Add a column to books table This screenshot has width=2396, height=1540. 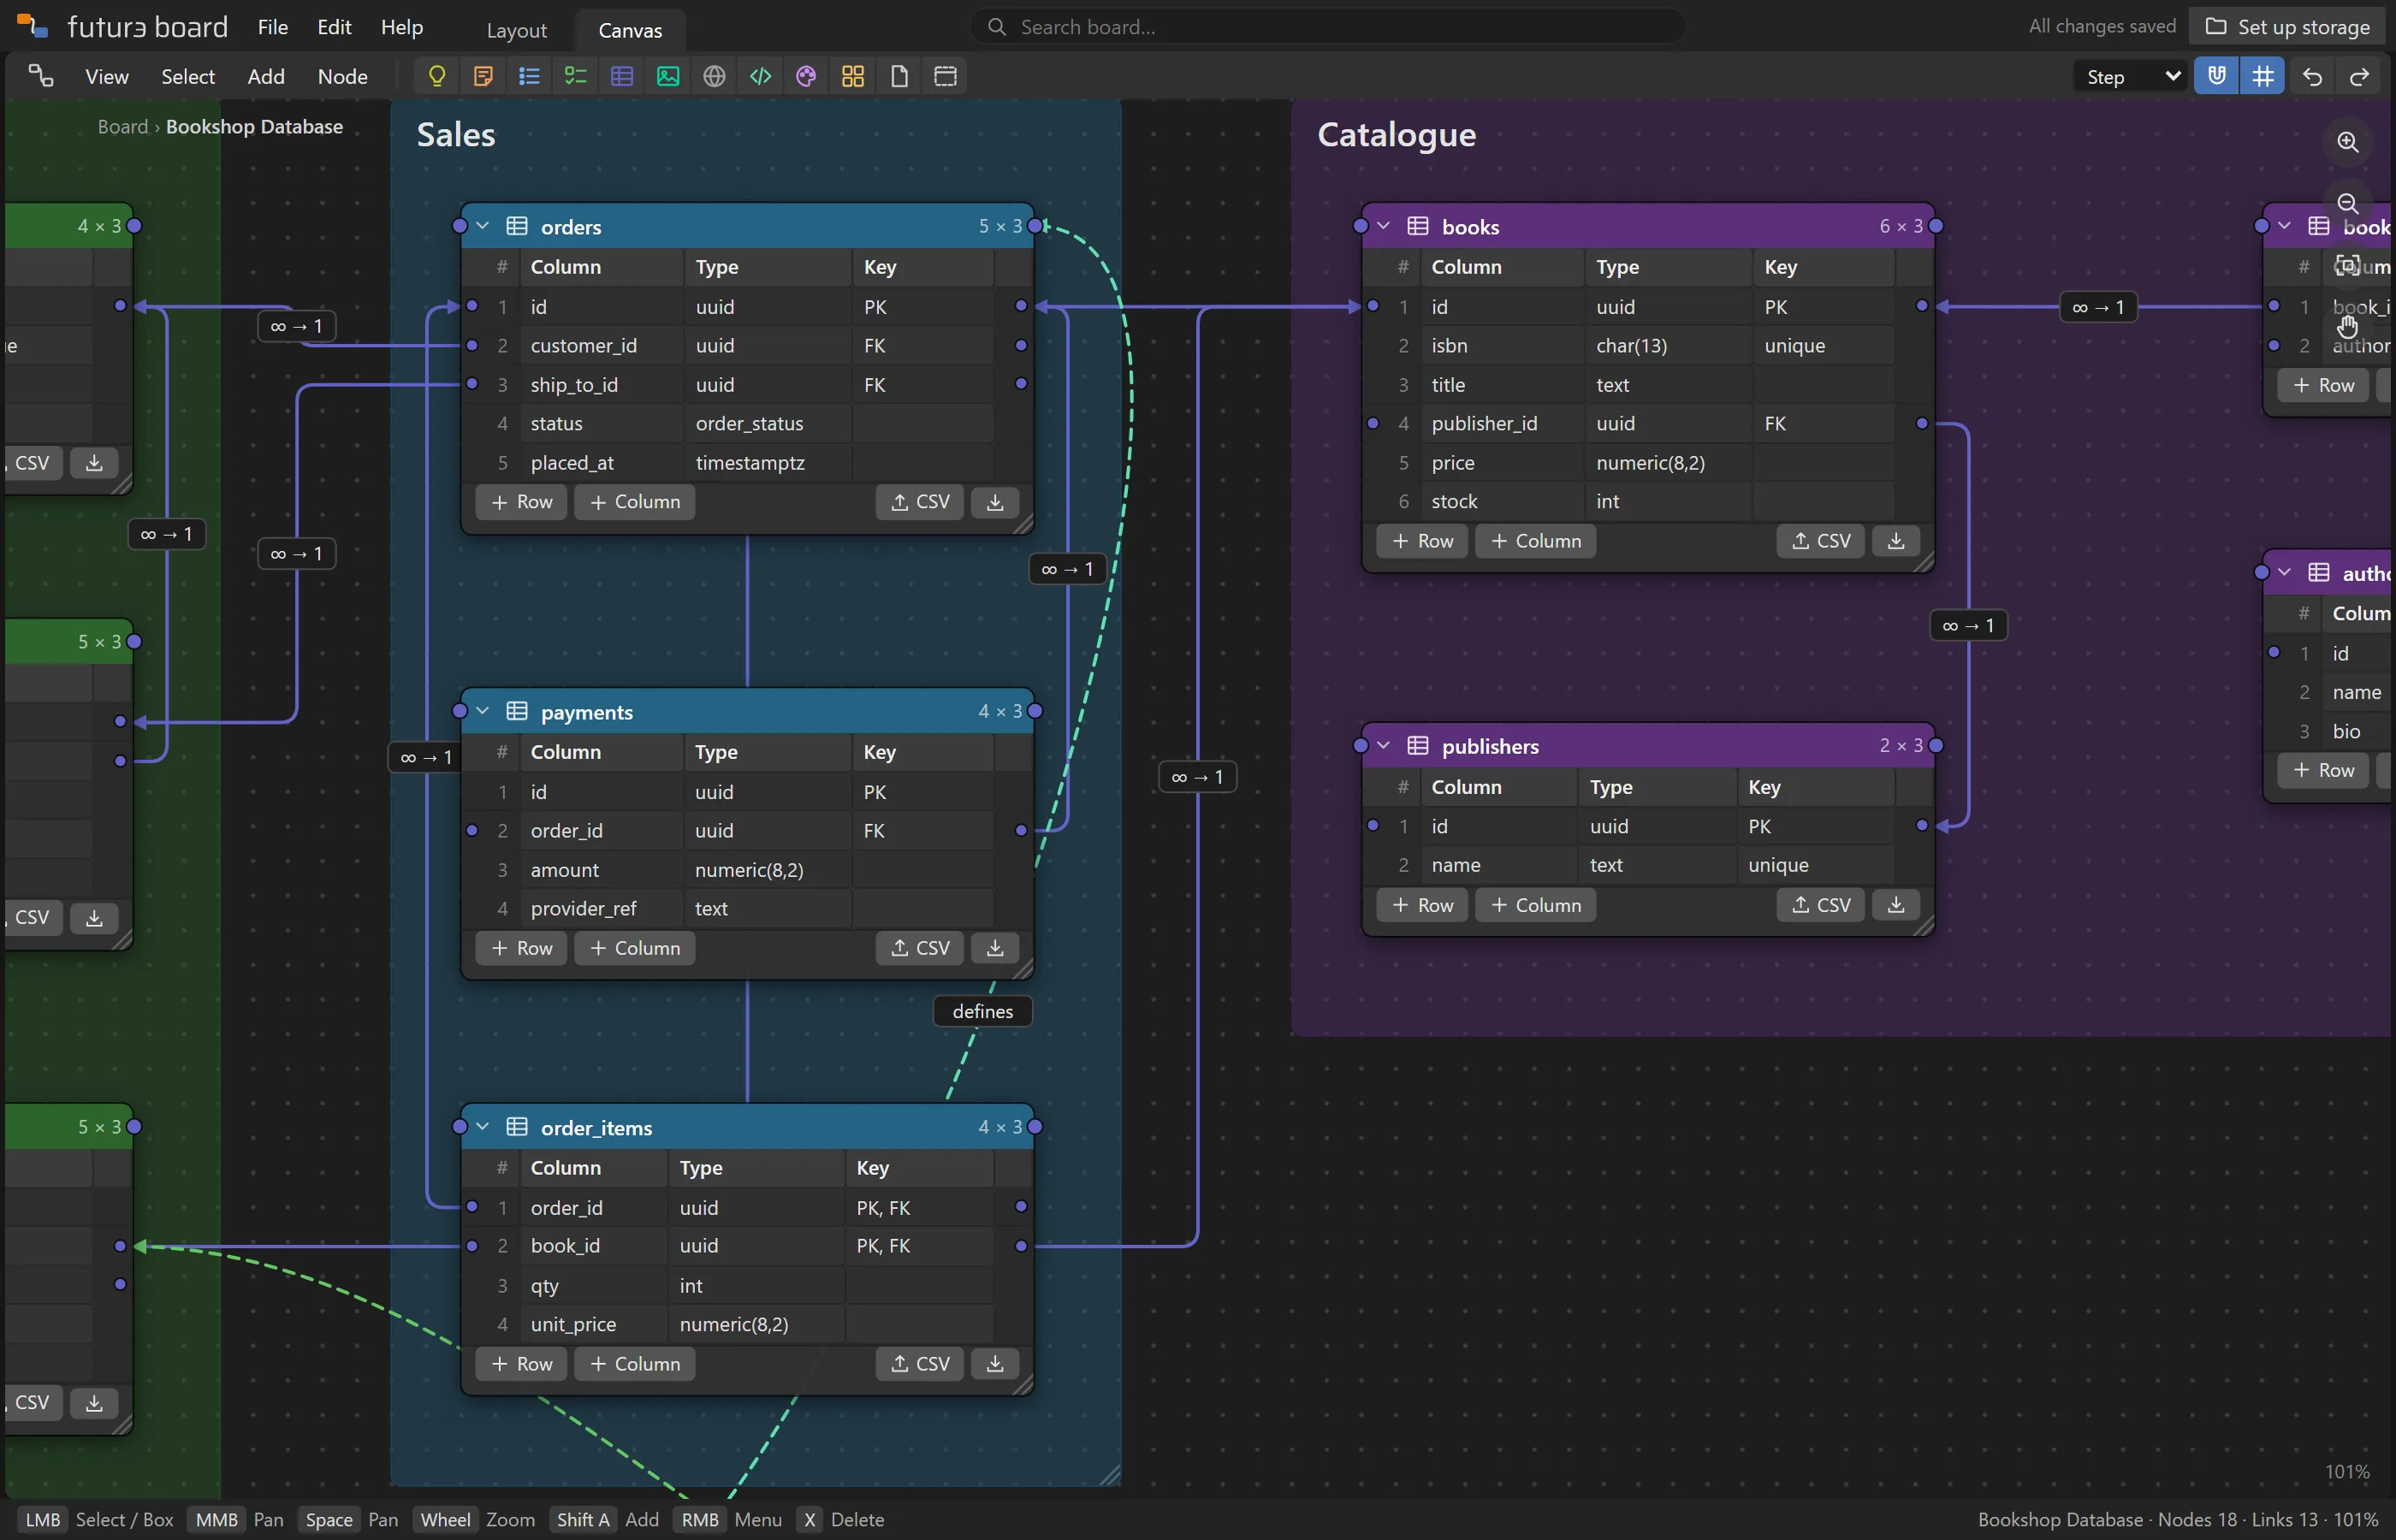point(1535,541)
